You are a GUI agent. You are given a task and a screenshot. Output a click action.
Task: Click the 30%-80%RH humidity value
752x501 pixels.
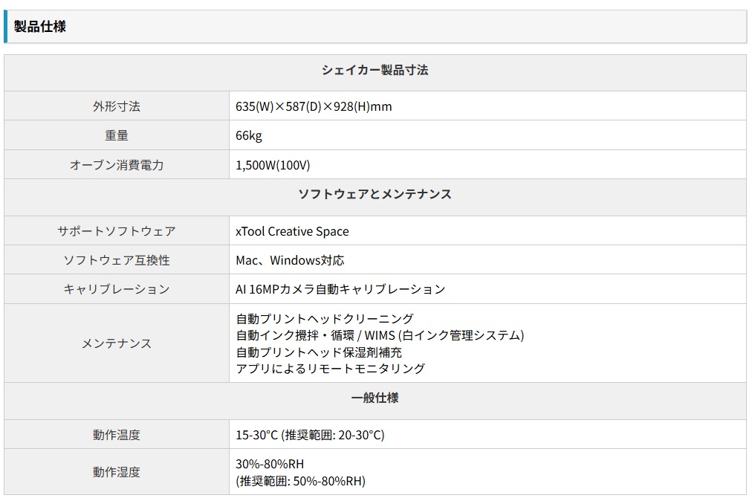click(x=270, y=464)
